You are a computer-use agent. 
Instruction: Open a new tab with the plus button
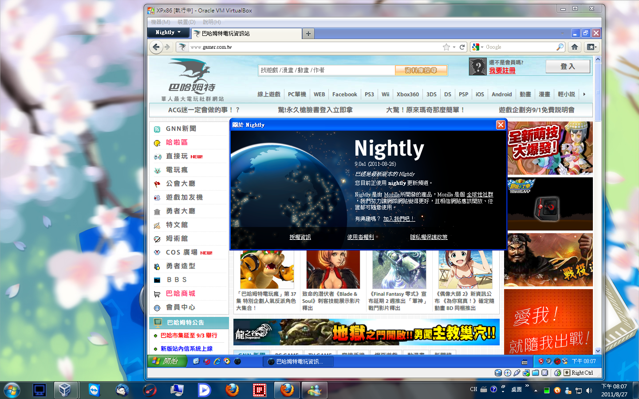point(308,33)
